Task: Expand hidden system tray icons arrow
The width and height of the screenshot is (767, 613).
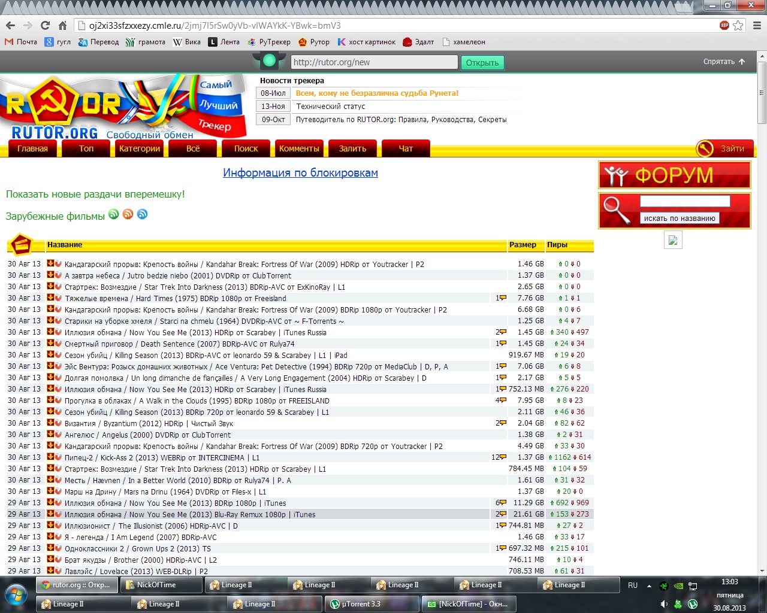Action: (x=649, y=585)
